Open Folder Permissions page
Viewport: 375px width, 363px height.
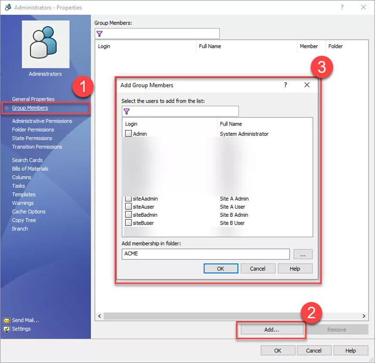(33, 130)
